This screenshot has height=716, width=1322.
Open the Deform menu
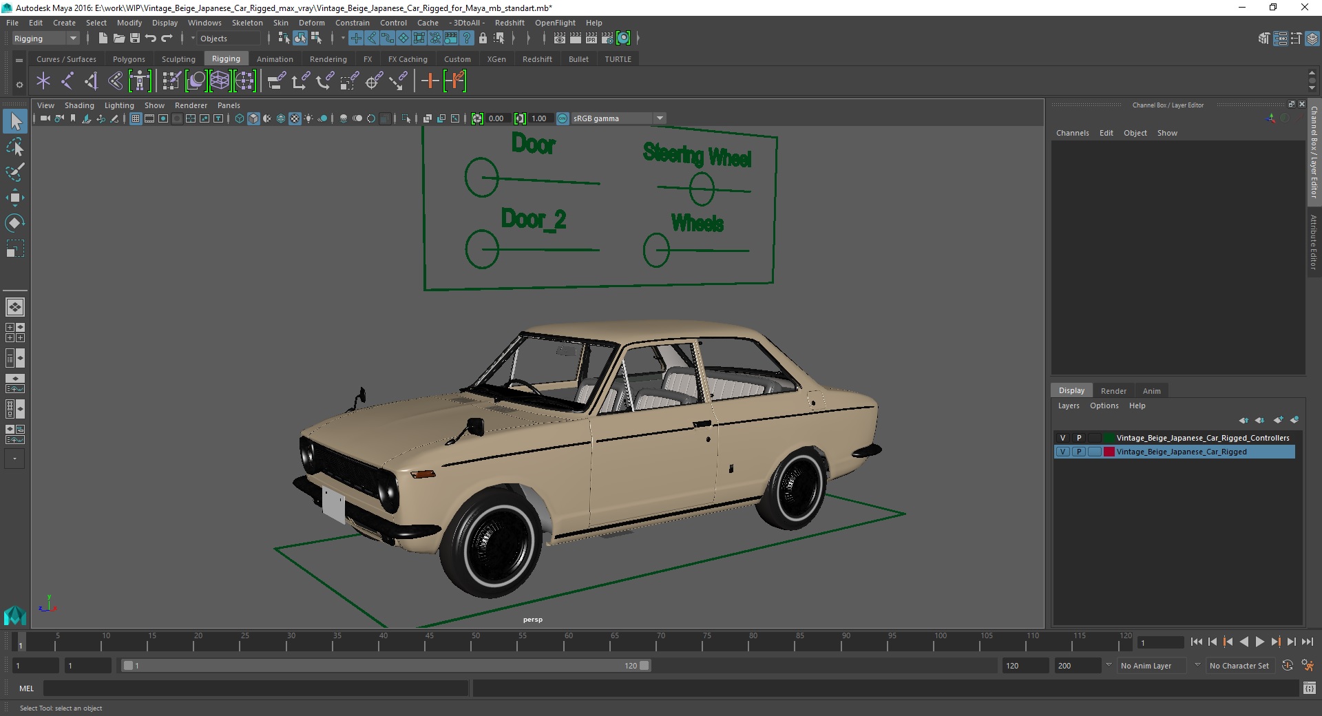click(x=312, y=23)
